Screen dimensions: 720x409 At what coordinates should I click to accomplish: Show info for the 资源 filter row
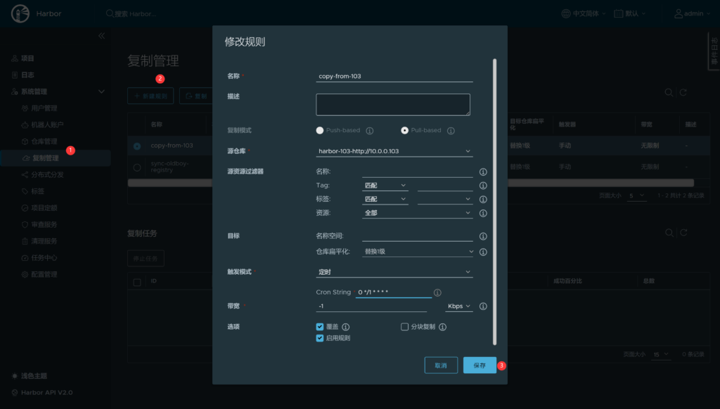click(x=483, y=213)
